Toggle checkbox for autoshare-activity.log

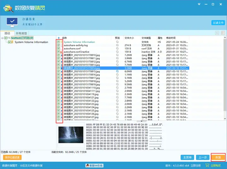coord(58,45)
